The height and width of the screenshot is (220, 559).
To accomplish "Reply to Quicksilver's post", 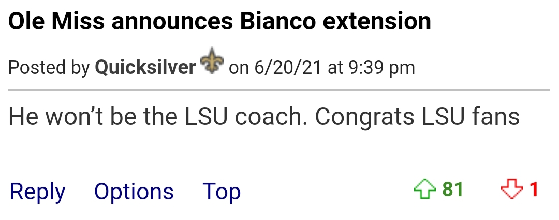I will click(37, 192).
